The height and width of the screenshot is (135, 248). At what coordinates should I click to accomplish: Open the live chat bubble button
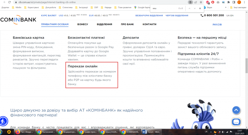(x=236, y=122)
